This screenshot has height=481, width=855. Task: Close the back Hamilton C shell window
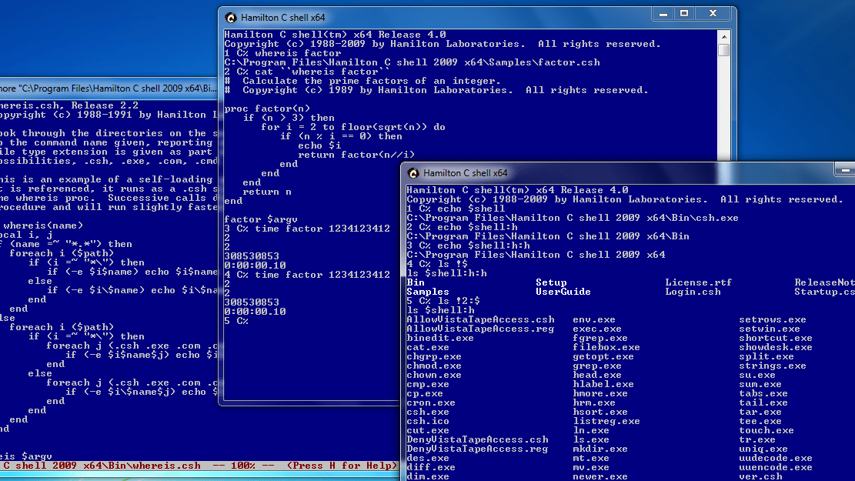pyautogui.click(x=713, y=14)
